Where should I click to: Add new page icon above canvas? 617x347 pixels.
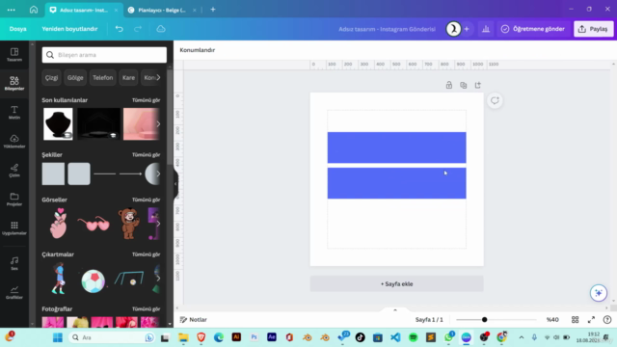click(x=478, y=85)
